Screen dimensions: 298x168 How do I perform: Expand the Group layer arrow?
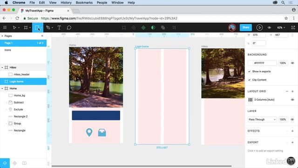6,123
